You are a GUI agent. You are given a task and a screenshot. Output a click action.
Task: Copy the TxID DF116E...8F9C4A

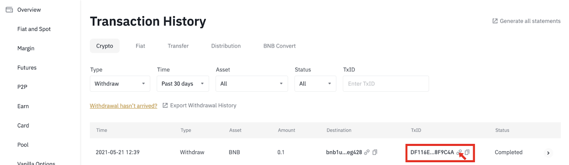tap(467, 152)
